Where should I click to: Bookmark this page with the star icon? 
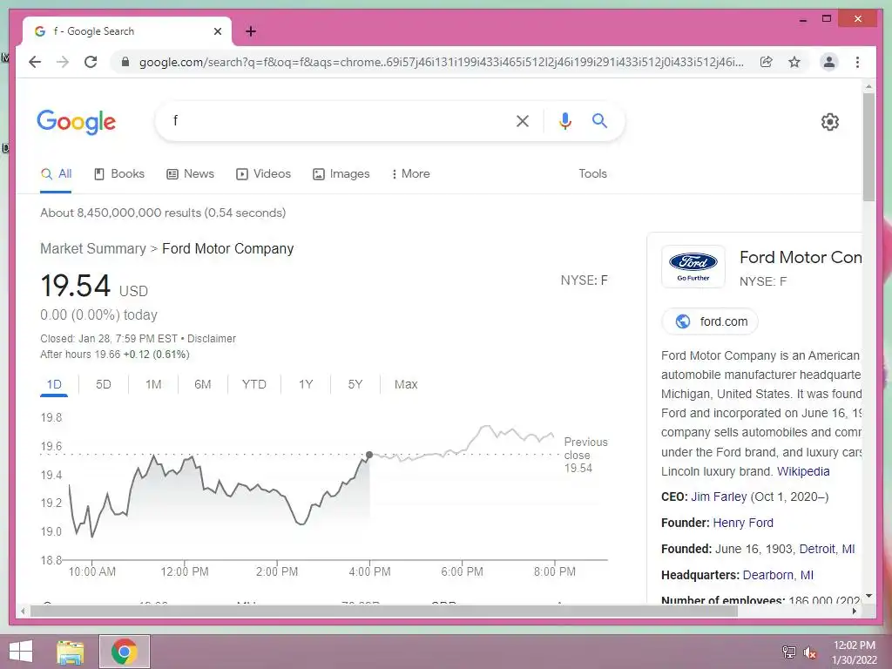tap(794, 62)
